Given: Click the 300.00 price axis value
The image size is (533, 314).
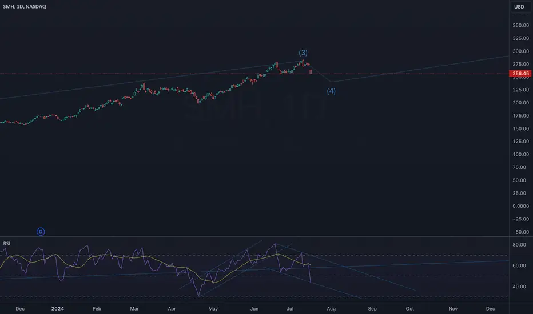Looking at the screenshot, I should pos(521,51).
